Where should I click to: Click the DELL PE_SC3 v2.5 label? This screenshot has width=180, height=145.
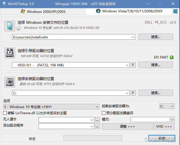coord(160,22)
